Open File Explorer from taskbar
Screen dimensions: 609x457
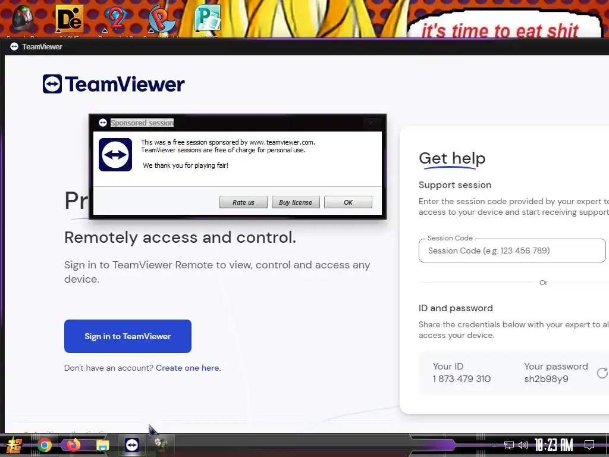point(102,445)
